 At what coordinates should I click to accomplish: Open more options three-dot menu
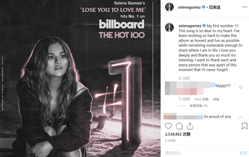click(245, 7)
